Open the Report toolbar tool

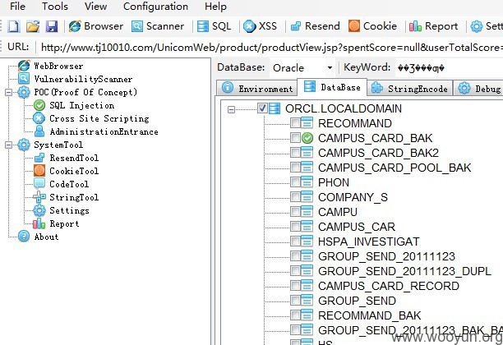(x=434, y=26)
